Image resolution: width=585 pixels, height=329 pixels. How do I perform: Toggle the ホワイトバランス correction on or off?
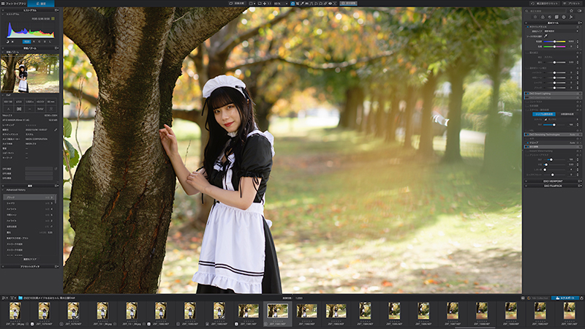(527, 27)
